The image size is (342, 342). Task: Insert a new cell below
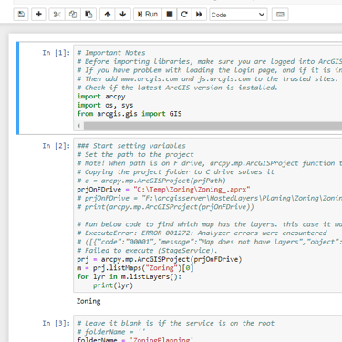[x=38, y=15]
